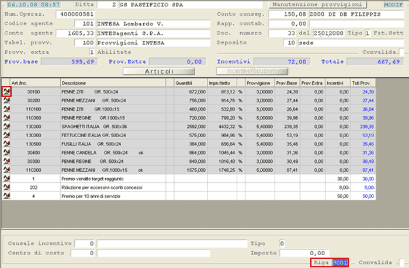Click the Totl.Prov. value 239,35
Image resolution: width=409 pixels, height=268 pixels.
coord(363,127)
